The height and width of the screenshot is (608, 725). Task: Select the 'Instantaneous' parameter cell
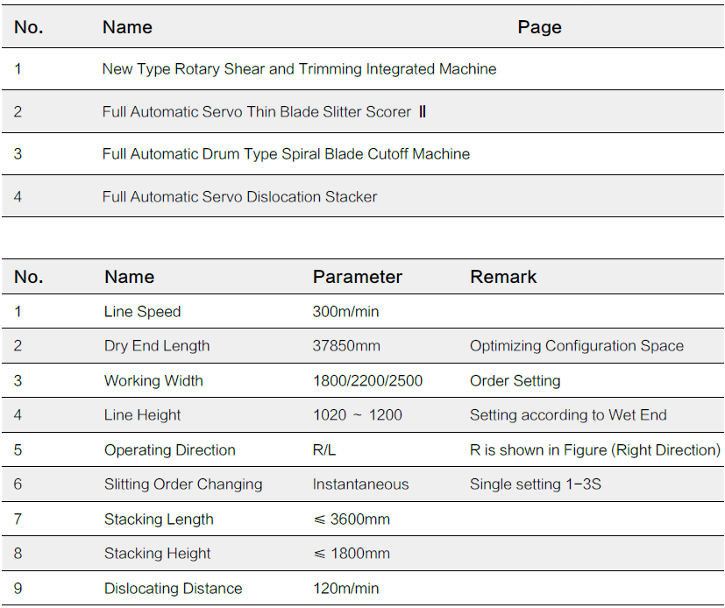[x=360, y=484]
